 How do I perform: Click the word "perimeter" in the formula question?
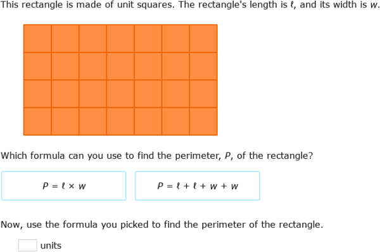pos(197,156)
